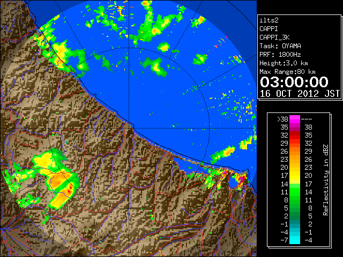Pick the orange 26–29 dBZ legend swatch
343x257 pixels.
[295, 152]
